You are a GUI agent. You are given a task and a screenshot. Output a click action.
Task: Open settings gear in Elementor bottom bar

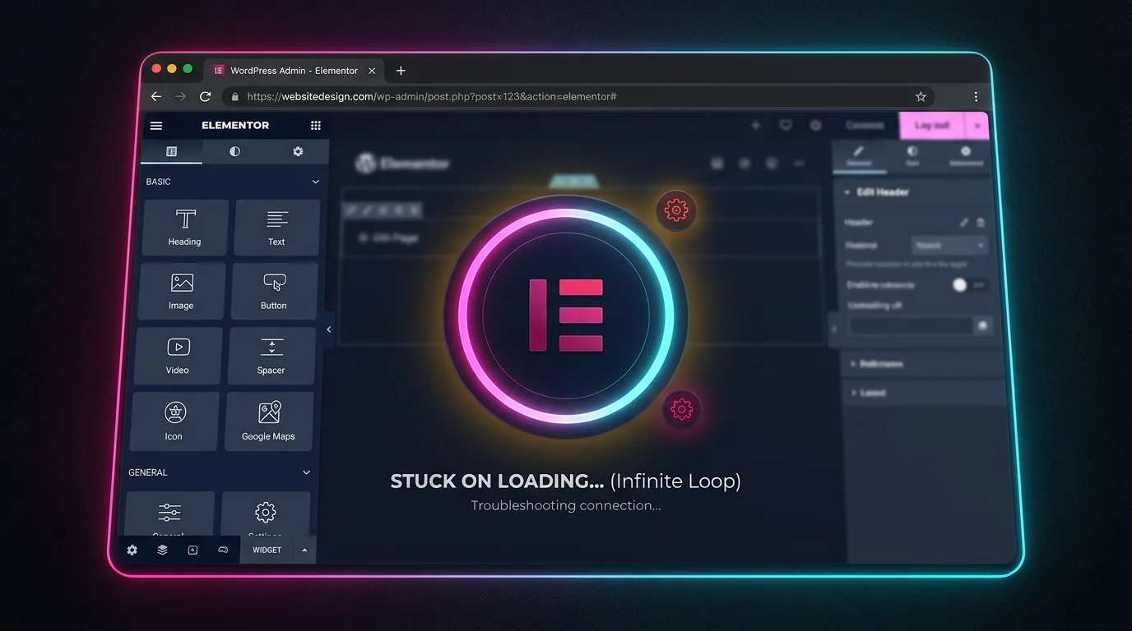tap(132, 550)
